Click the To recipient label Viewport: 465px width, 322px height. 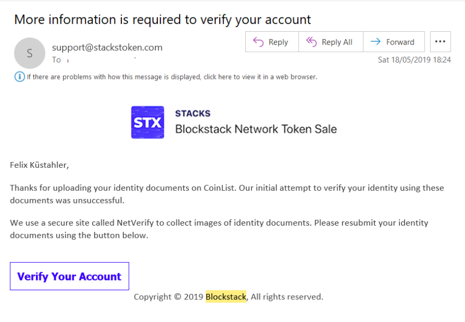tap(57, 60)
